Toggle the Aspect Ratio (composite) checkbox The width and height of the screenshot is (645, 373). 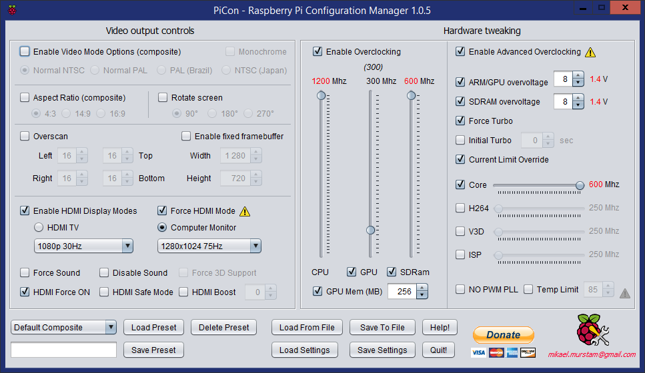(25, 97)
